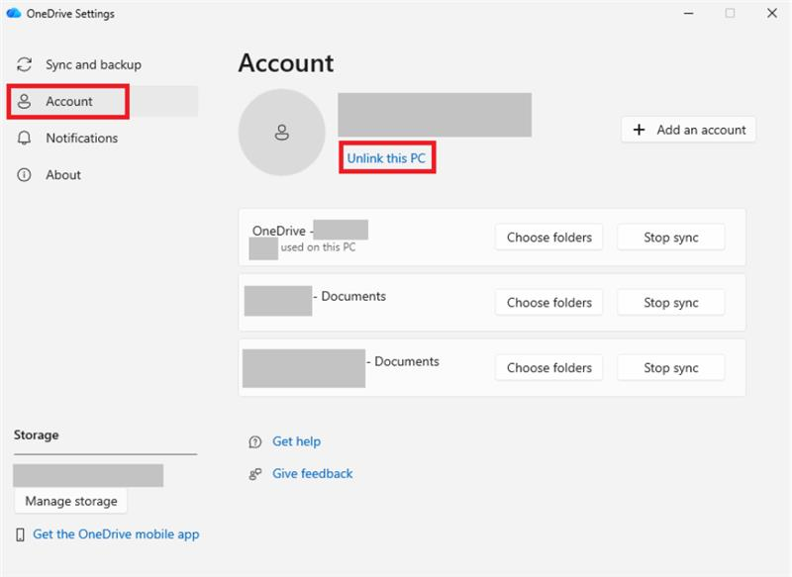Screen dimensions: 792x577
Task: Click the Give feedback people icon
Action: [x=255, y=474]
